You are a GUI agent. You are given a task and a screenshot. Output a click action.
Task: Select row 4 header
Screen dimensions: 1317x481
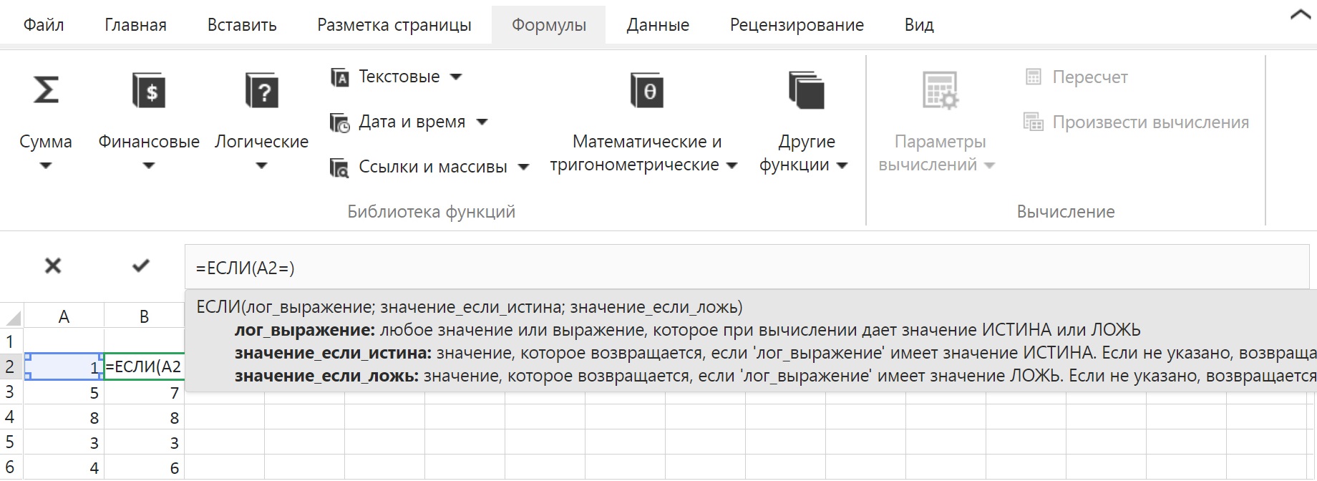coord(11,417)
